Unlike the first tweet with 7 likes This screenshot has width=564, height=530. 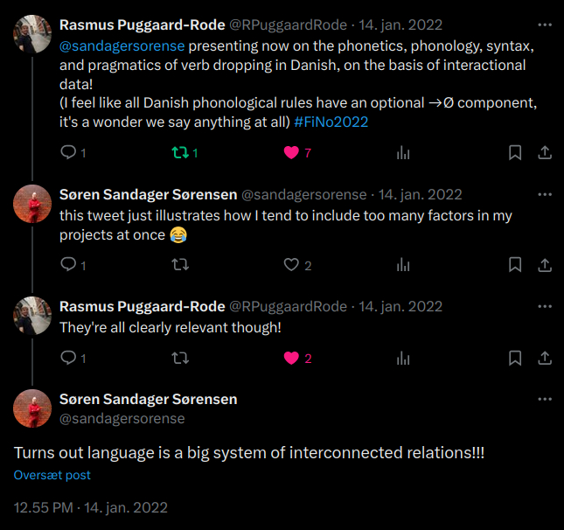tap(292, 153)
